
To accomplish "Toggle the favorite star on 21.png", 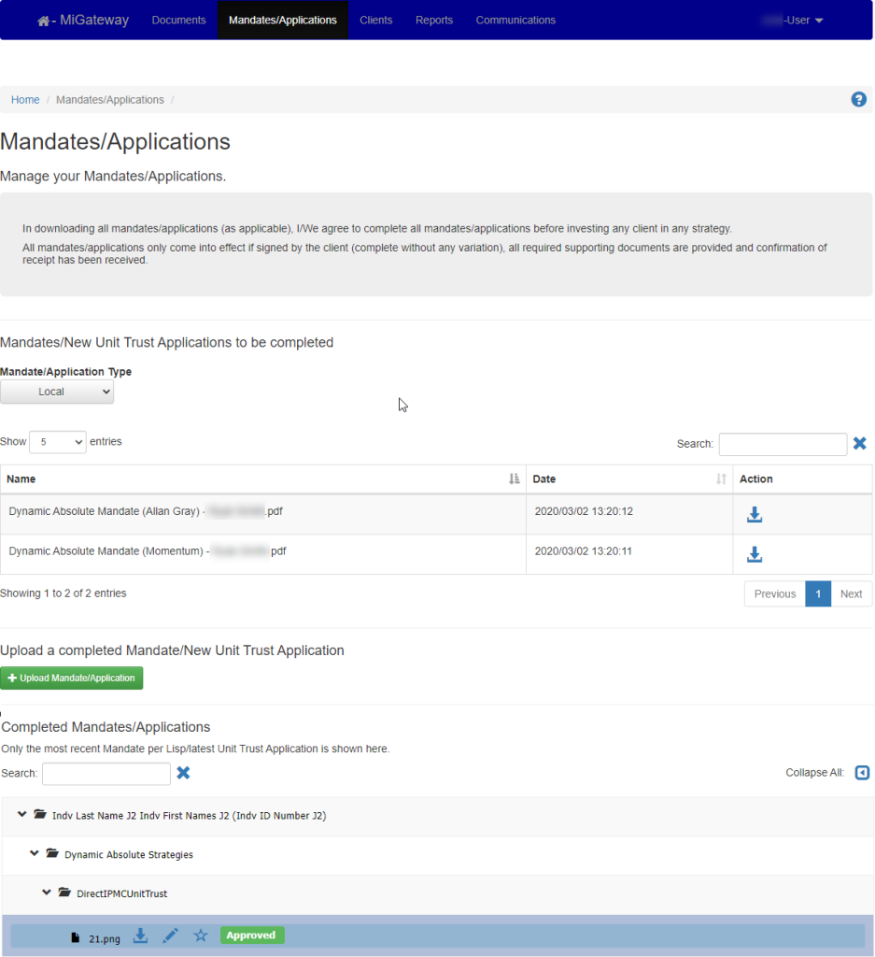I will 200,936.
